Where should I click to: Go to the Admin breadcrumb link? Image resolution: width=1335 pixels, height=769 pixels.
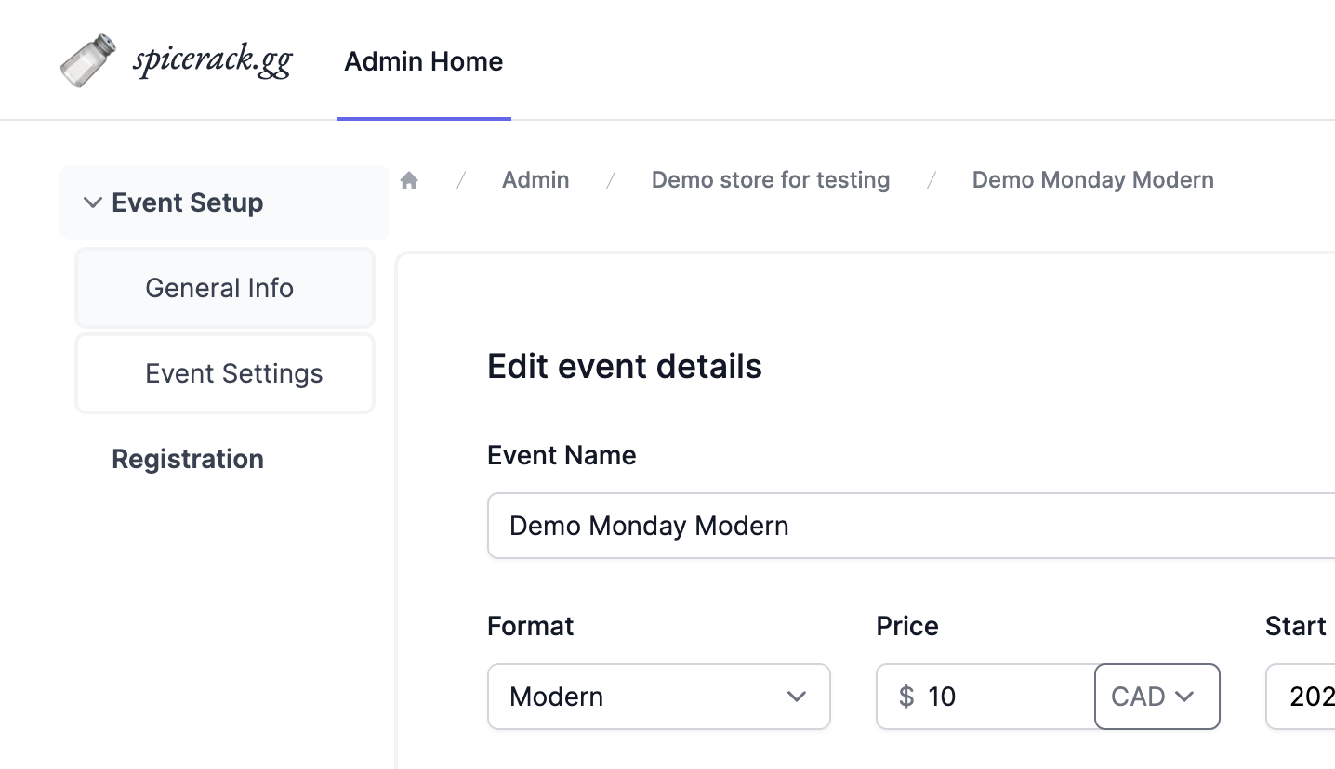[535, 180]
